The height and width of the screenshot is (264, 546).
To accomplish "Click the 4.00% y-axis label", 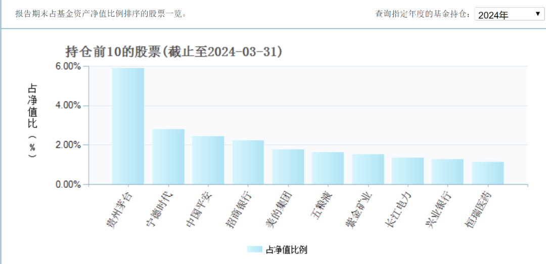I will point(68,106).
